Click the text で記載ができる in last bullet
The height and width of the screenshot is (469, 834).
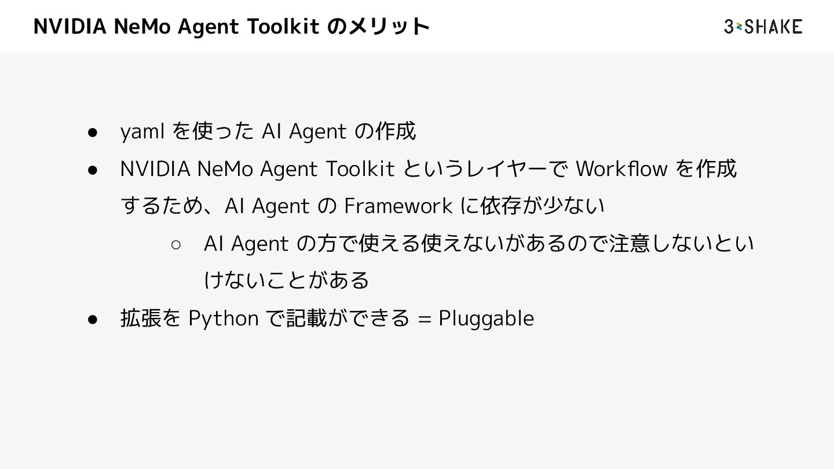point(338,319)
